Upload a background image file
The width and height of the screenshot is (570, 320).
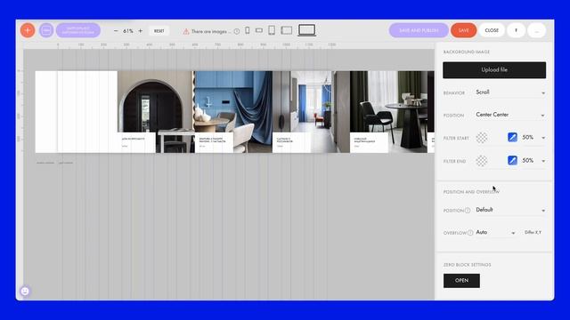[494, 70]
